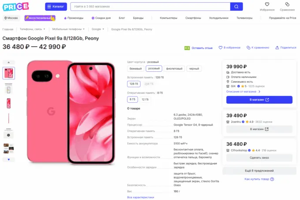Click the PRICE logo

15,6
